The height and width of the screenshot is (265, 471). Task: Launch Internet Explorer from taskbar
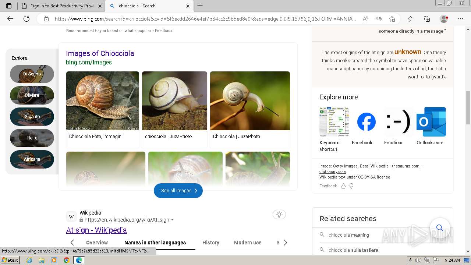pyautogui.click(x=29, y=260)
